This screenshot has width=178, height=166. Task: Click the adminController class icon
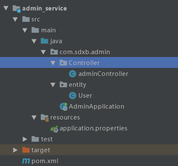pos(73,74)
